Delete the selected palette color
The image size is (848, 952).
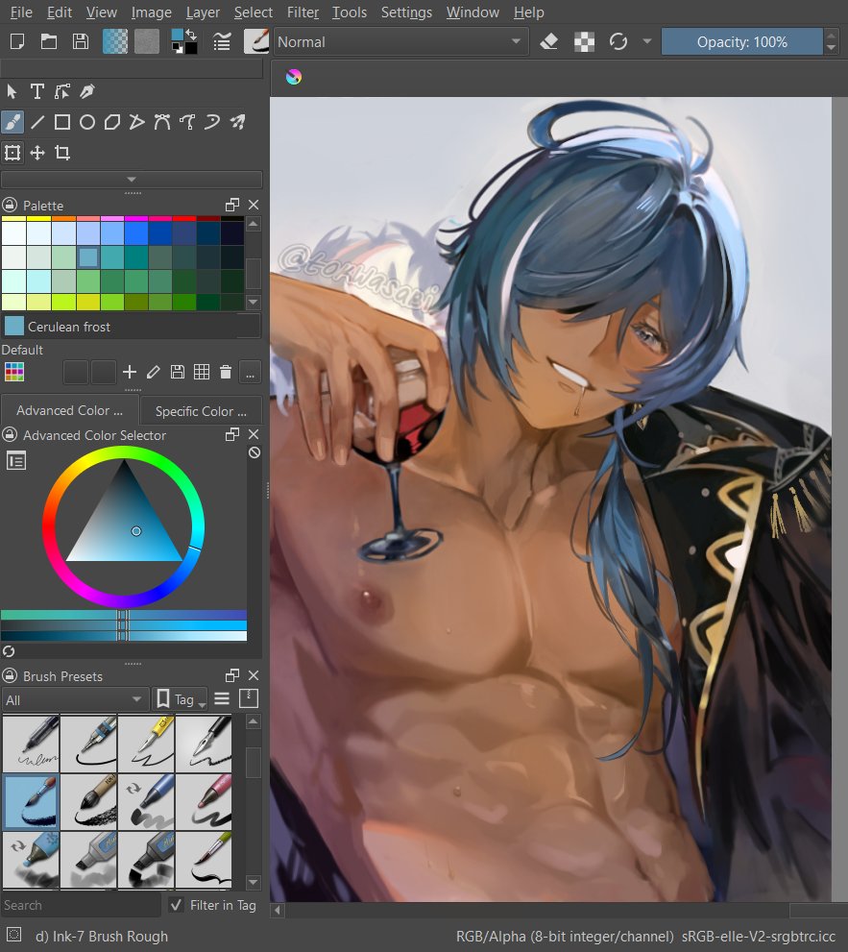[225, 372]
